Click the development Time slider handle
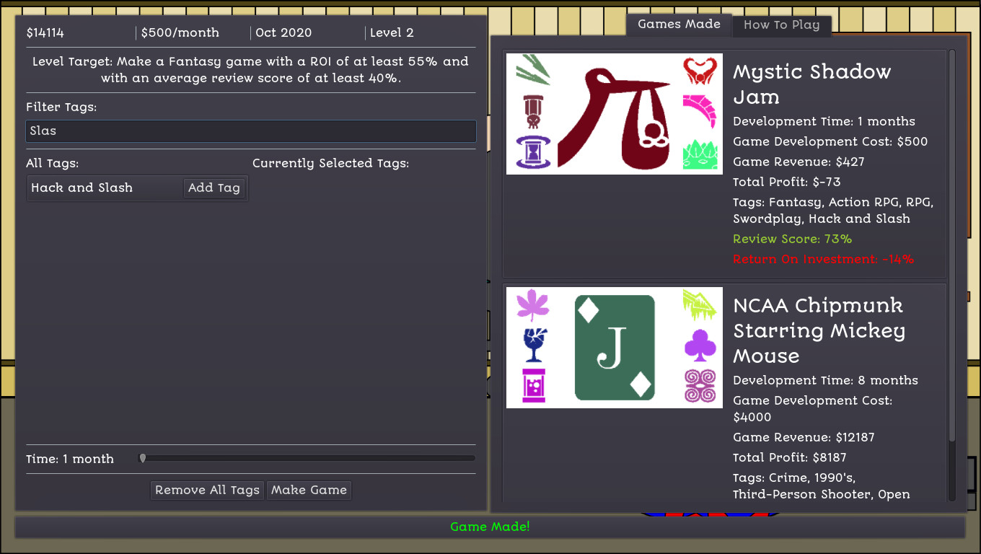The image size is (981, 554). 143,459
